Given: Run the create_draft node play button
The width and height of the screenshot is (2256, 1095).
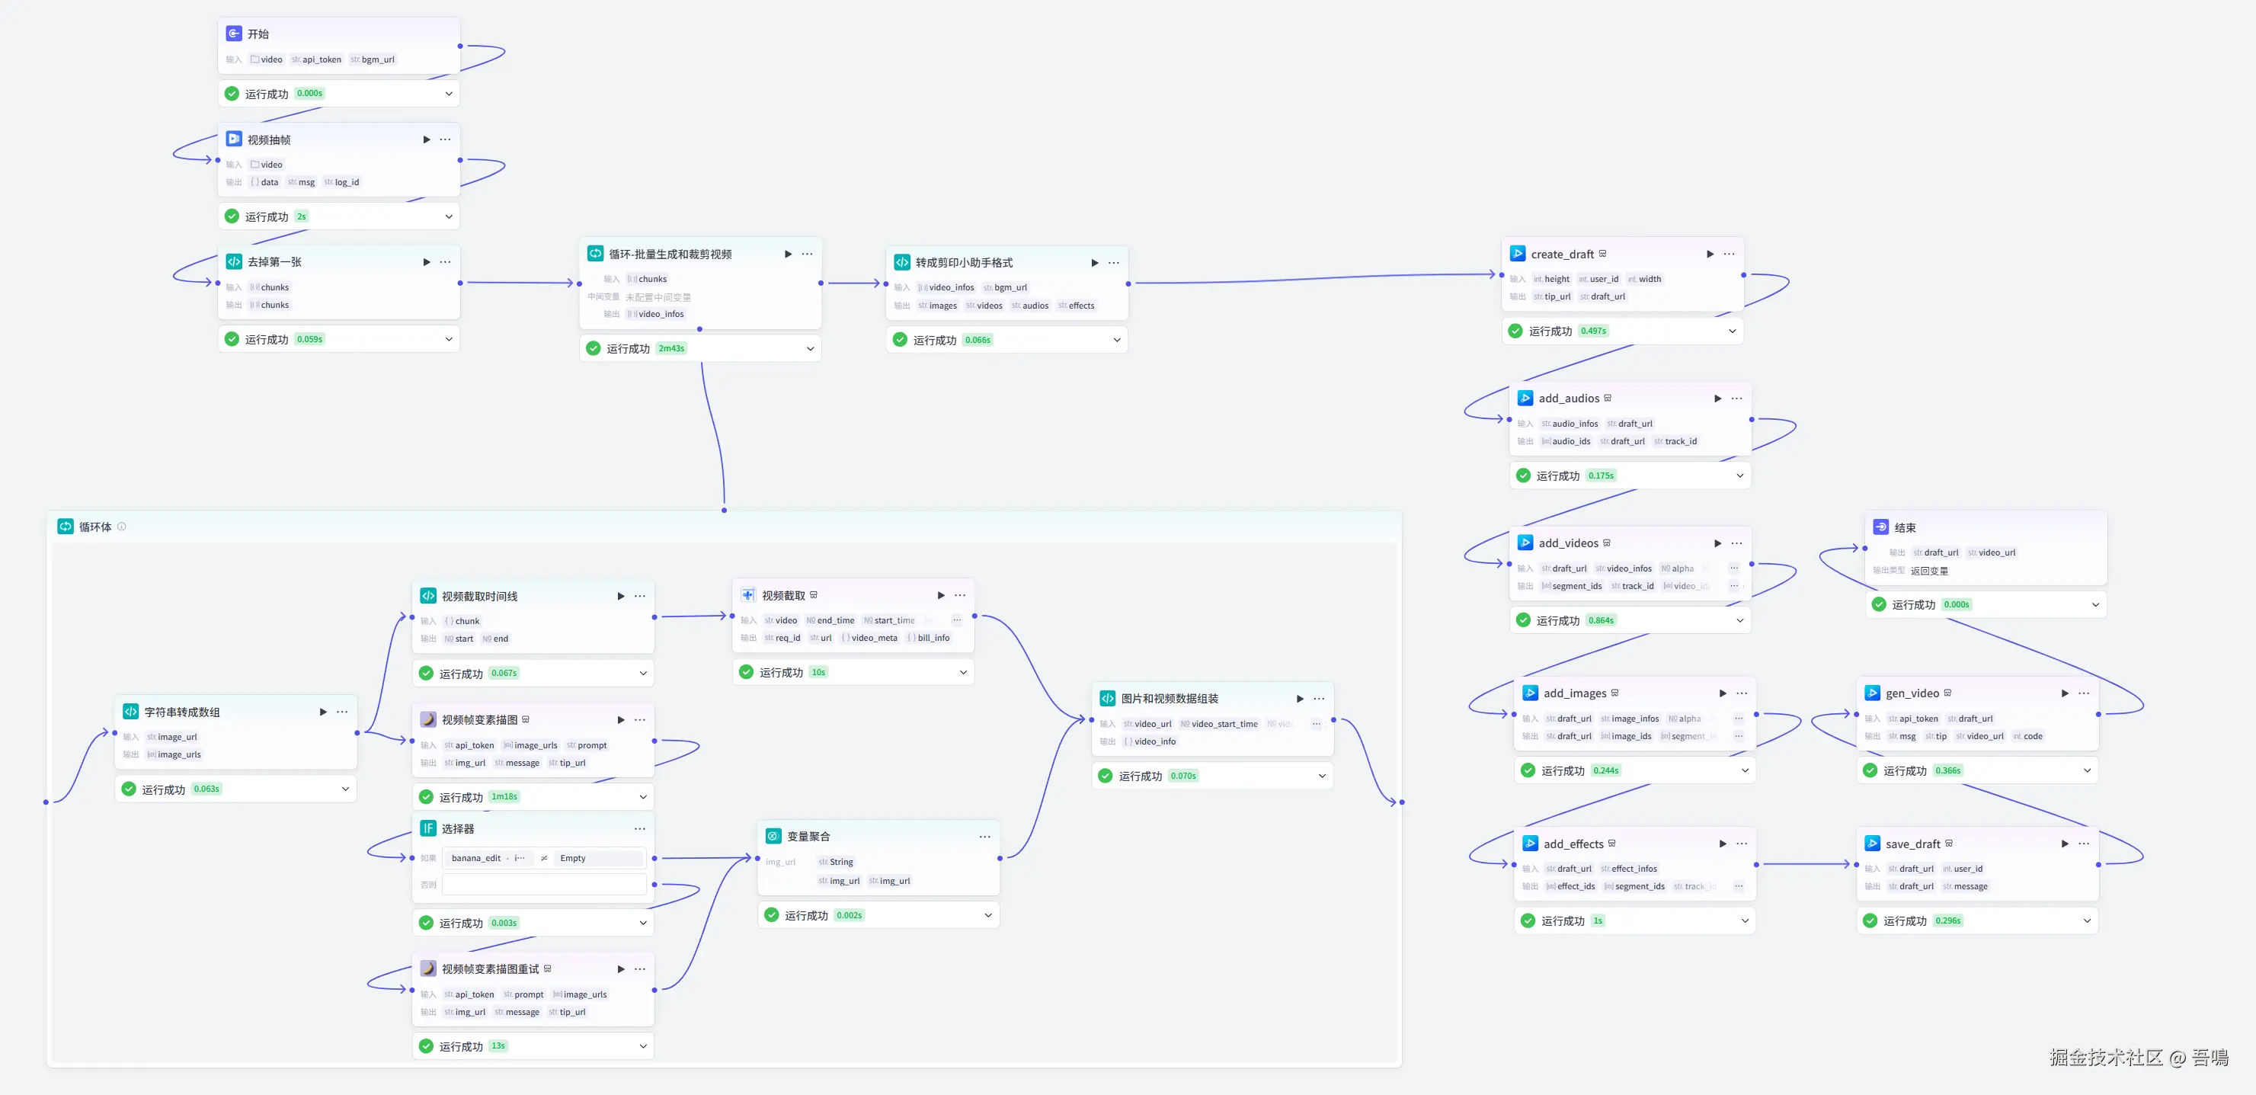Looking at the screenshot, I should coord(1710,254).
